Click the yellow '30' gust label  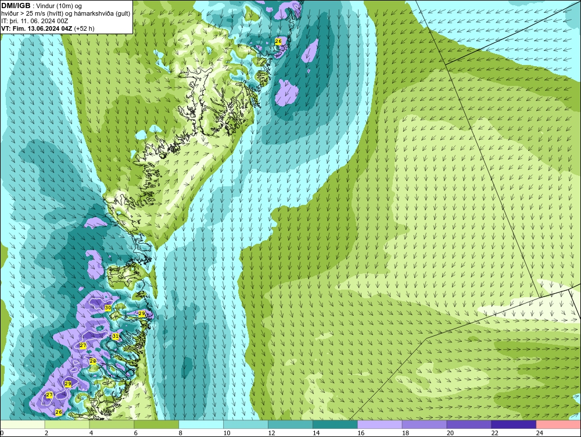pyautogui.click(x=108, y=308)
